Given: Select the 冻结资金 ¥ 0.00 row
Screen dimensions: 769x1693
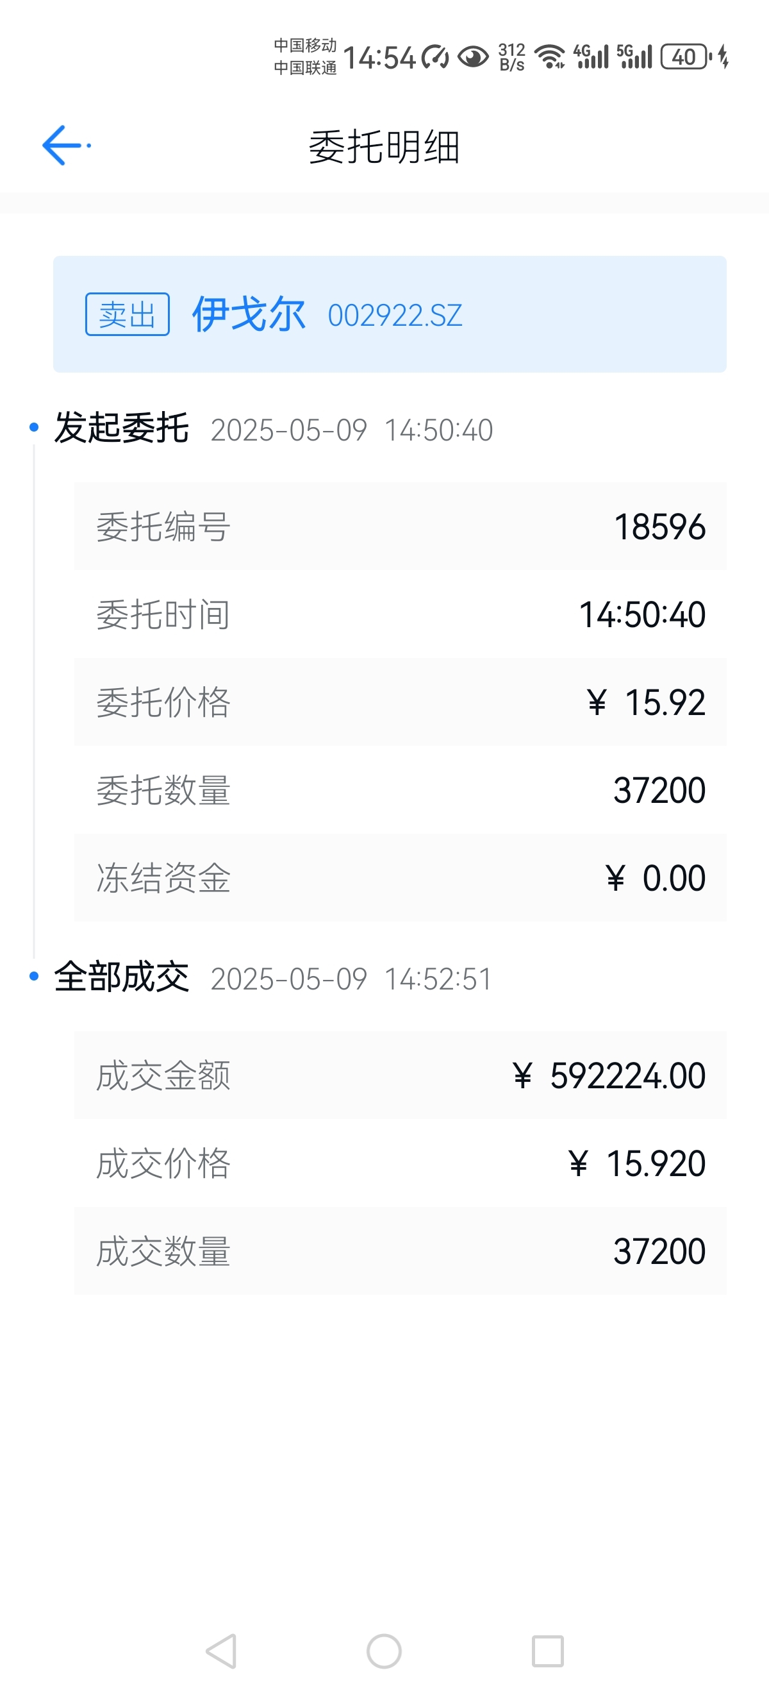Looking at the screenshot, I should tap(400, 877).
